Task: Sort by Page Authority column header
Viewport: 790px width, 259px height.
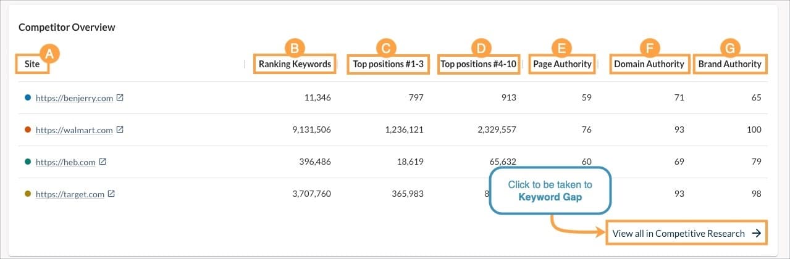Action: (x=562, y=64)
